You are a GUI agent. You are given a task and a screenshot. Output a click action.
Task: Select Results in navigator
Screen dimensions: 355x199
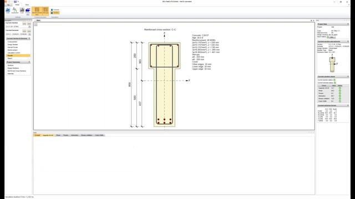18,55
